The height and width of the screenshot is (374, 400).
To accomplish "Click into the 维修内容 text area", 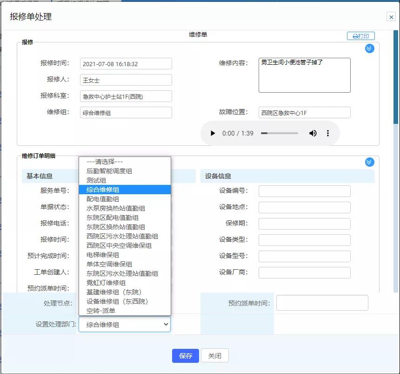I will click(x=304, y=75).
